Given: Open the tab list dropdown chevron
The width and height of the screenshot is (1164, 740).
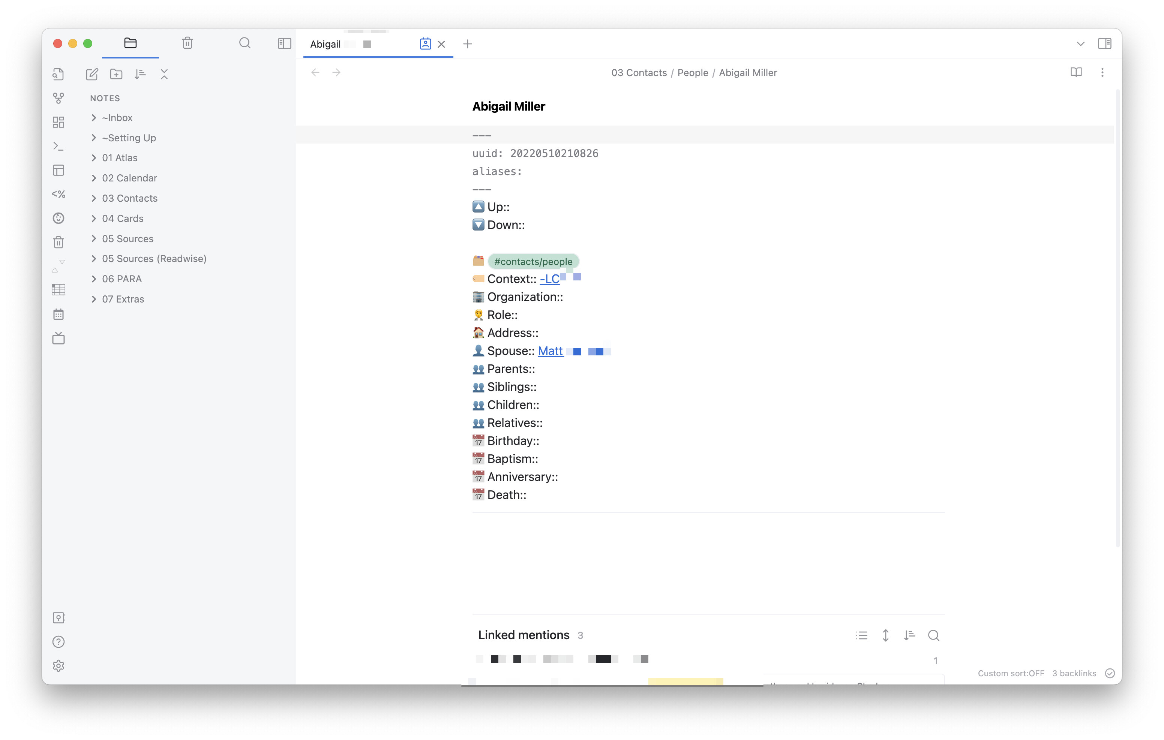Looking at the screenshot, I should pos(1080,43).
